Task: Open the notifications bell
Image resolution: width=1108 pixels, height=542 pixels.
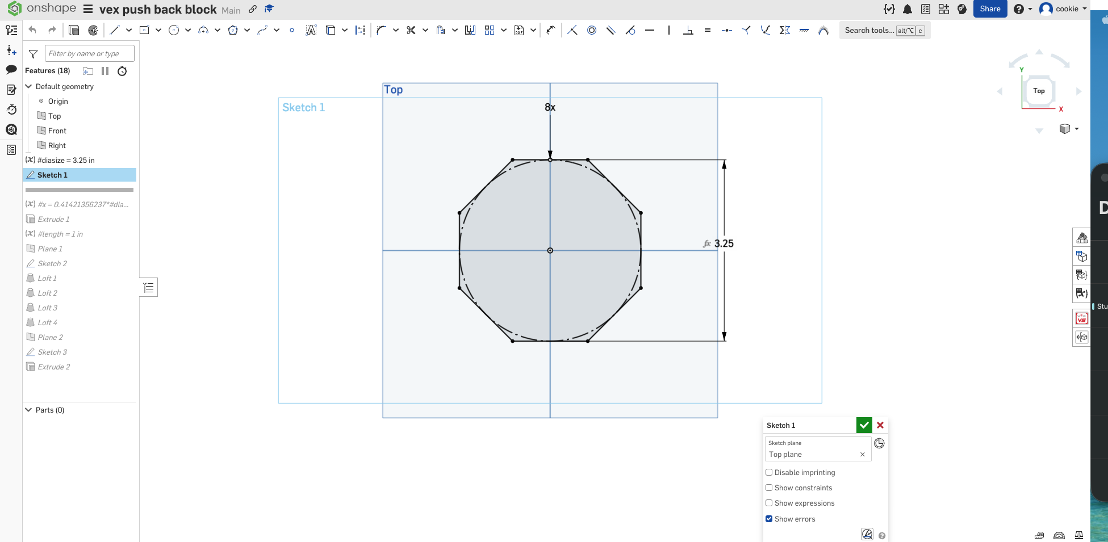Action: click(x=908, y=9)
